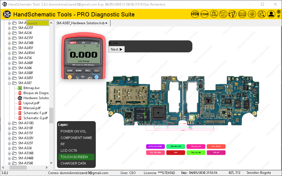Click the folder icon of SM-A310D
Viewport: 282px width, 176px height.
click(x=15, y=123)
